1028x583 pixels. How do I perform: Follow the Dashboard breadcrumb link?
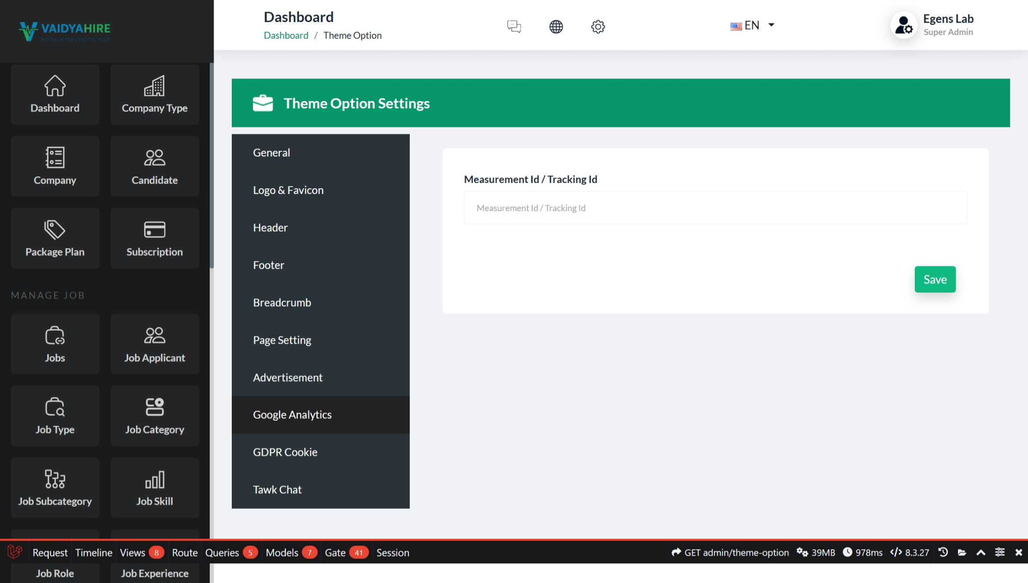[x=286, y=35]
